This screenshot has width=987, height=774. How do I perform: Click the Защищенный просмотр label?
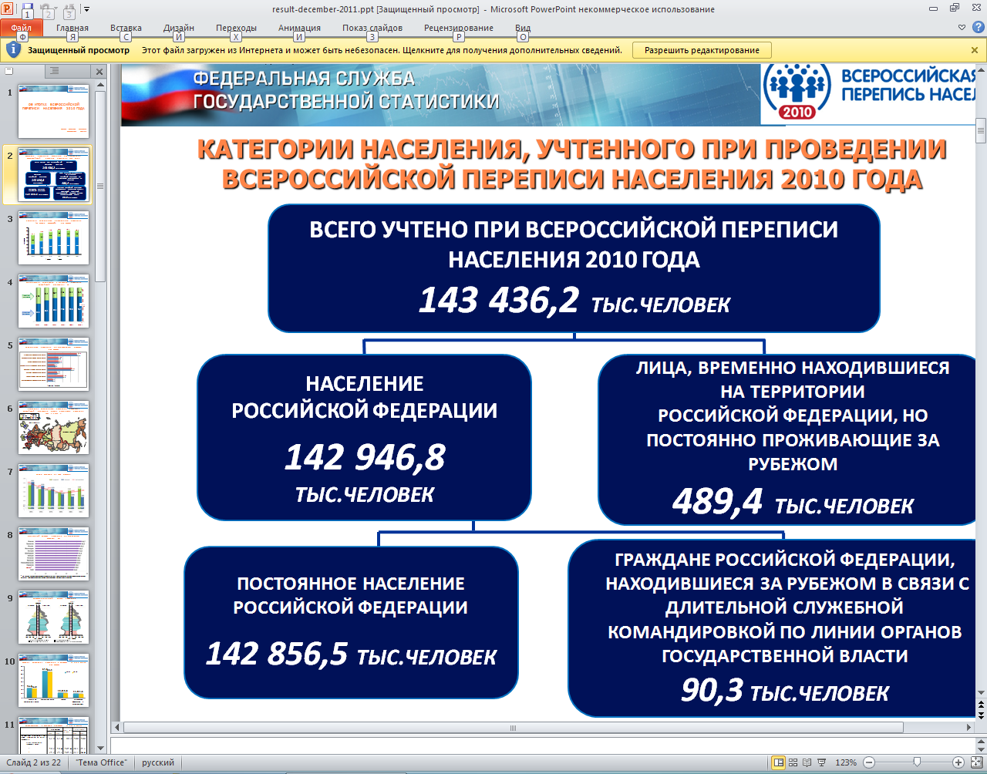79,50
